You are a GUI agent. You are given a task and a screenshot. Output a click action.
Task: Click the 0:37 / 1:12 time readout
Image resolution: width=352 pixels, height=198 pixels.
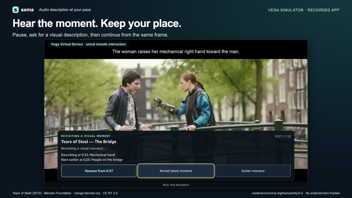[283, 136]
